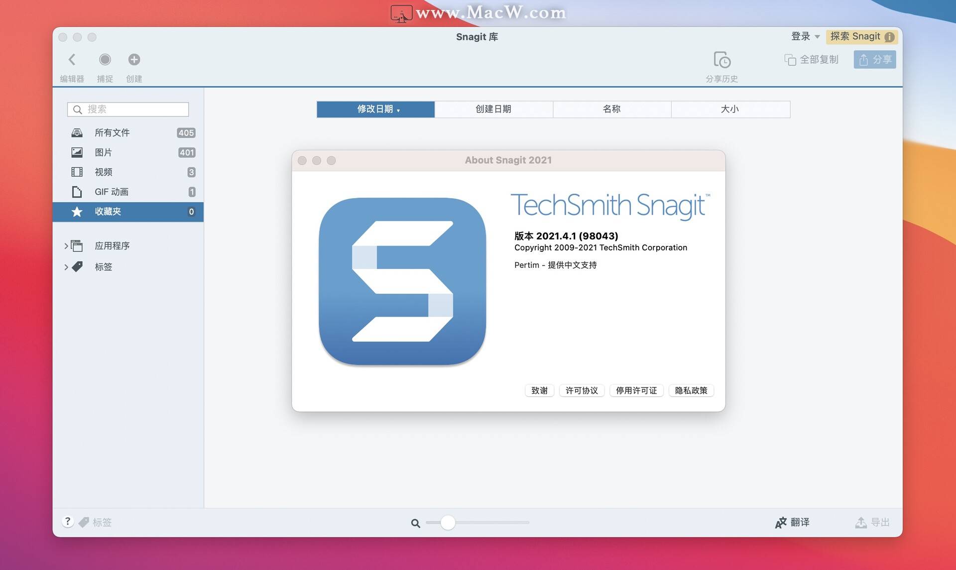Sort library by name tab

tap(612, 110)
